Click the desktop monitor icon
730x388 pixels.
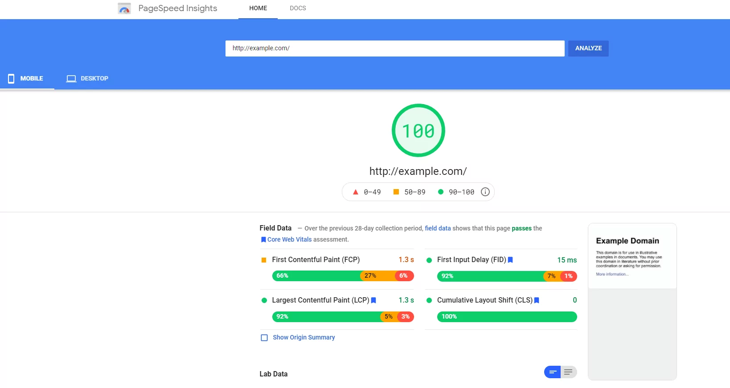[71, 79]
